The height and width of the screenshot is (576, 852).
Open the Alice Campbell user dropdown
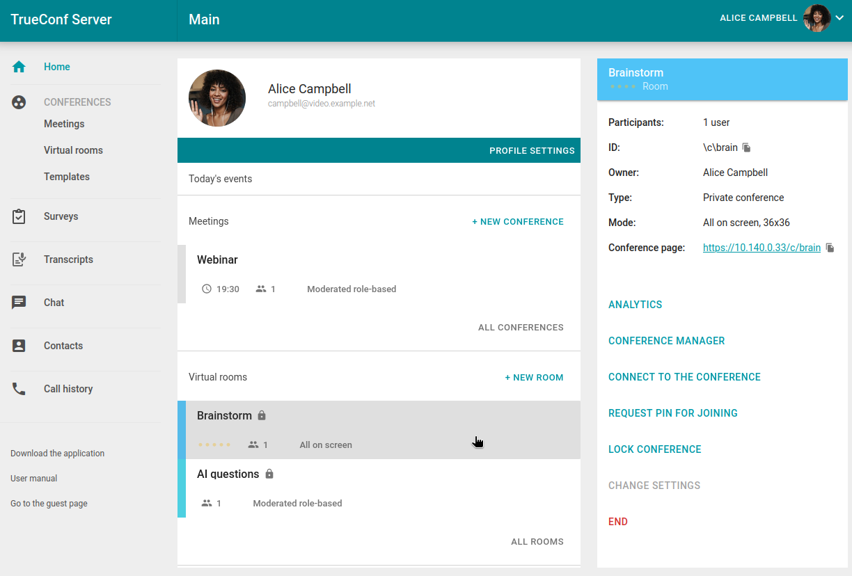[839, 19]
